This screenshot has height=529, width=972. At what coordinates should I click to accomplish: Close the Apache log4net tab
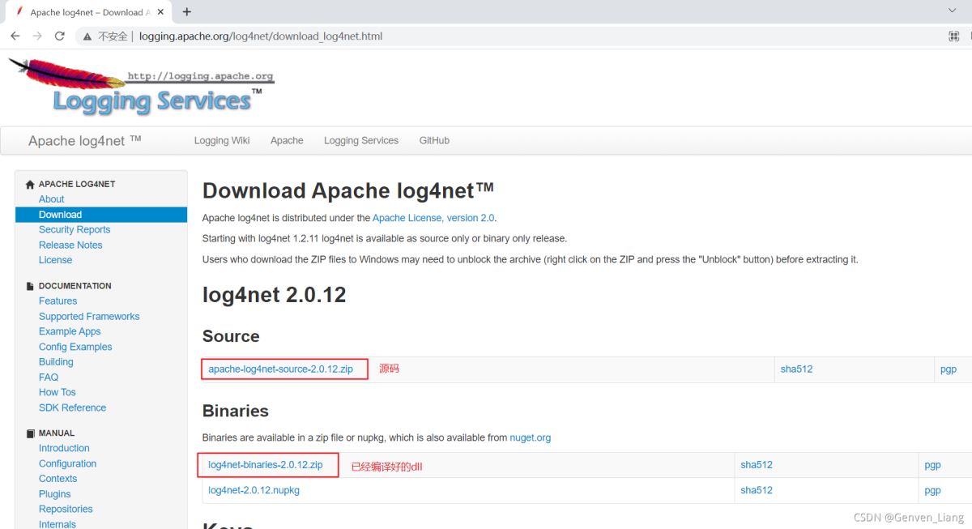(159, 12)
